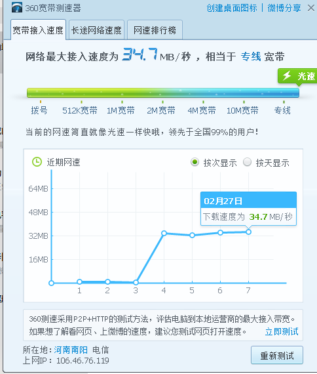Click the 重新测试 button
The height and width of the screenshot is (374, 317).
[277, 356]
